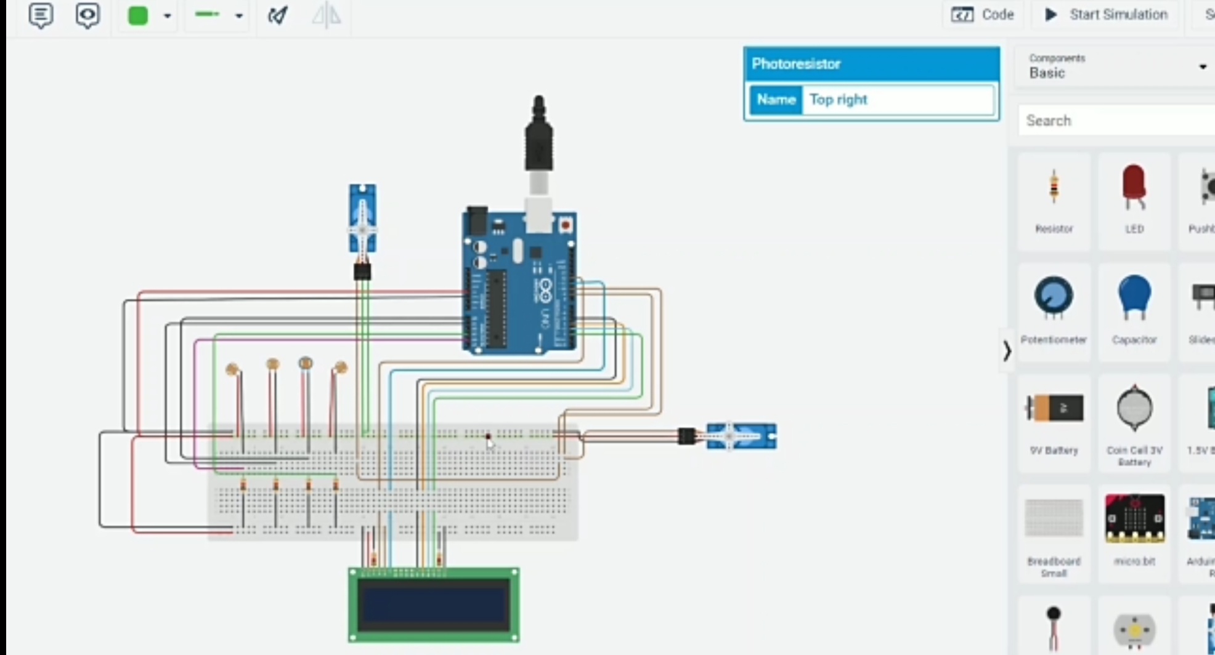Click the rotate component icon
Viewport: 1215px width, 655px height.
click(277, 15)
